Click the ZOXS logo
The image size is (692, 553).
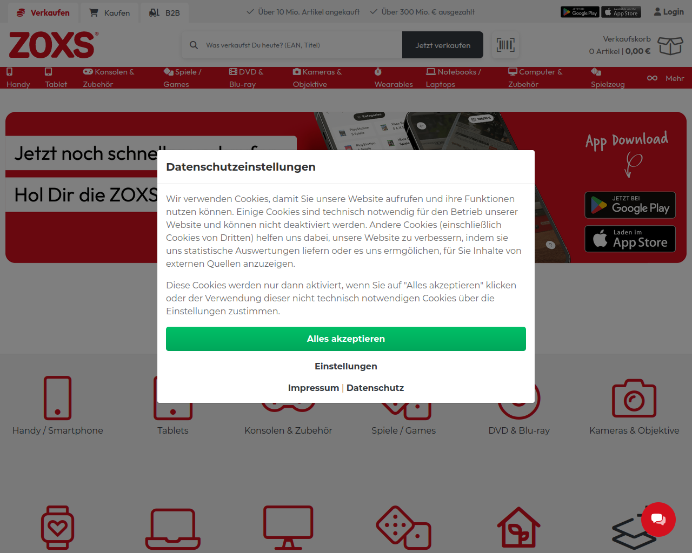coord(54,45)
